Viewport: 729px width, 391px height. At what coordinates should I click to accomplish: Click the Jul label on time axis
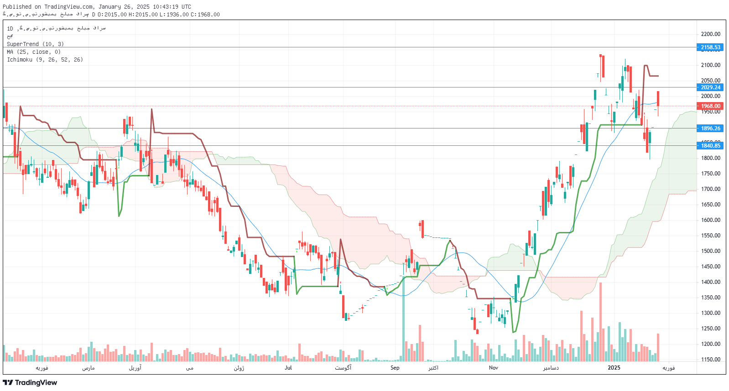[x=288, y=368]
